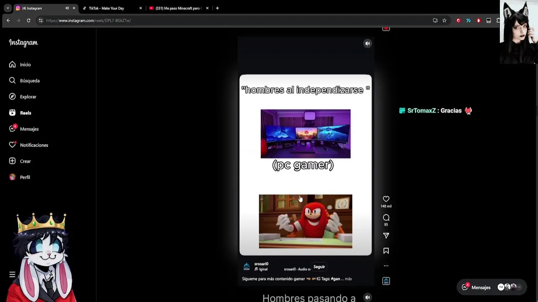Like the reel with the heart icon
Screen dimensions: 538x302
click(386, 199)
